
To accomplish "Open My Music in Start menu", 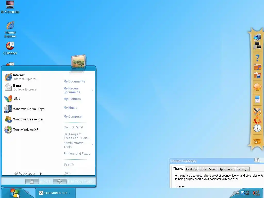I will pos(70,108).
